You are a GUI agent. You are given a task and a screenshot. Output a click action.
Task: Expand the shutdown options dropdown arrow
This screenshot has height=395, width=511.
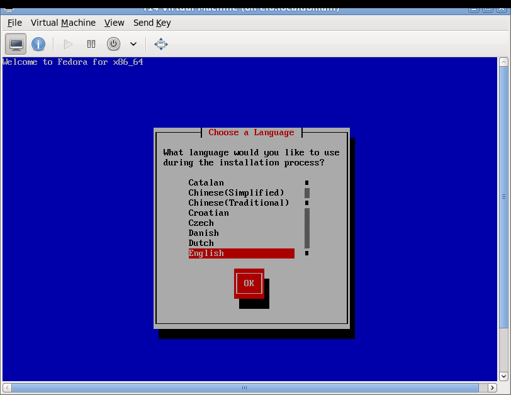tap(133, 44)
